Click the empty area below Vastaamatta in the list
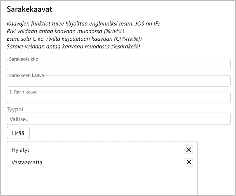 102,182
